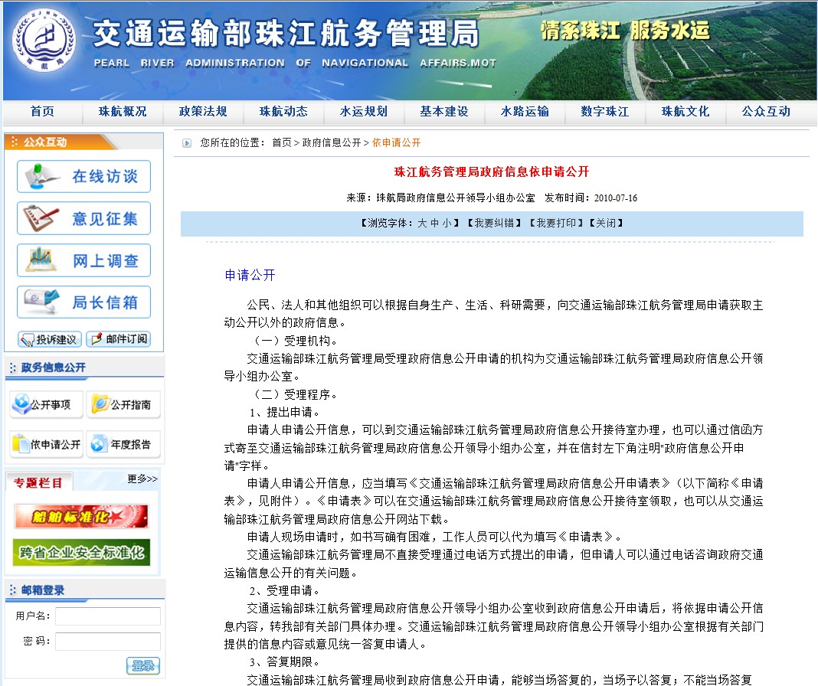Image resolution: width=818 pixels, height=686 pixels.
Task: Click the 邮箱登录 panel header
Action: pyautogui.click(x=43, y=590)
